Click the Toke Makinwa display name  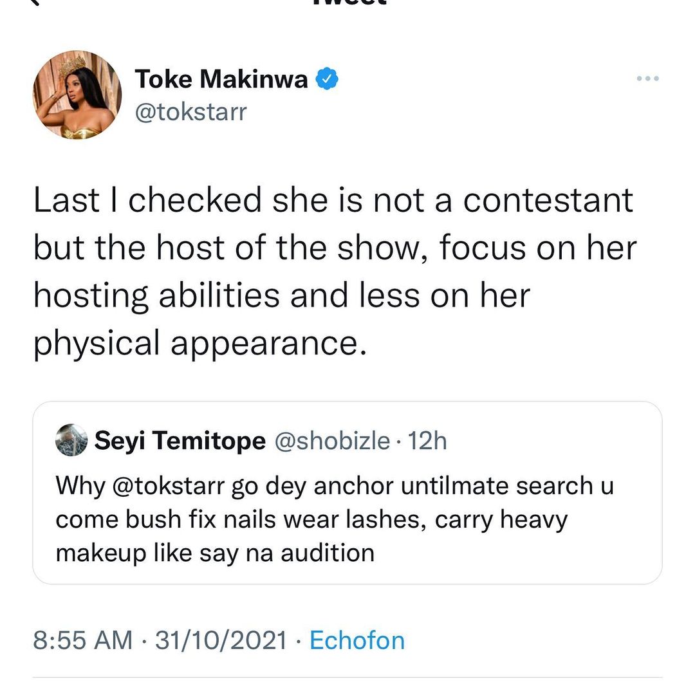[221, 79]
